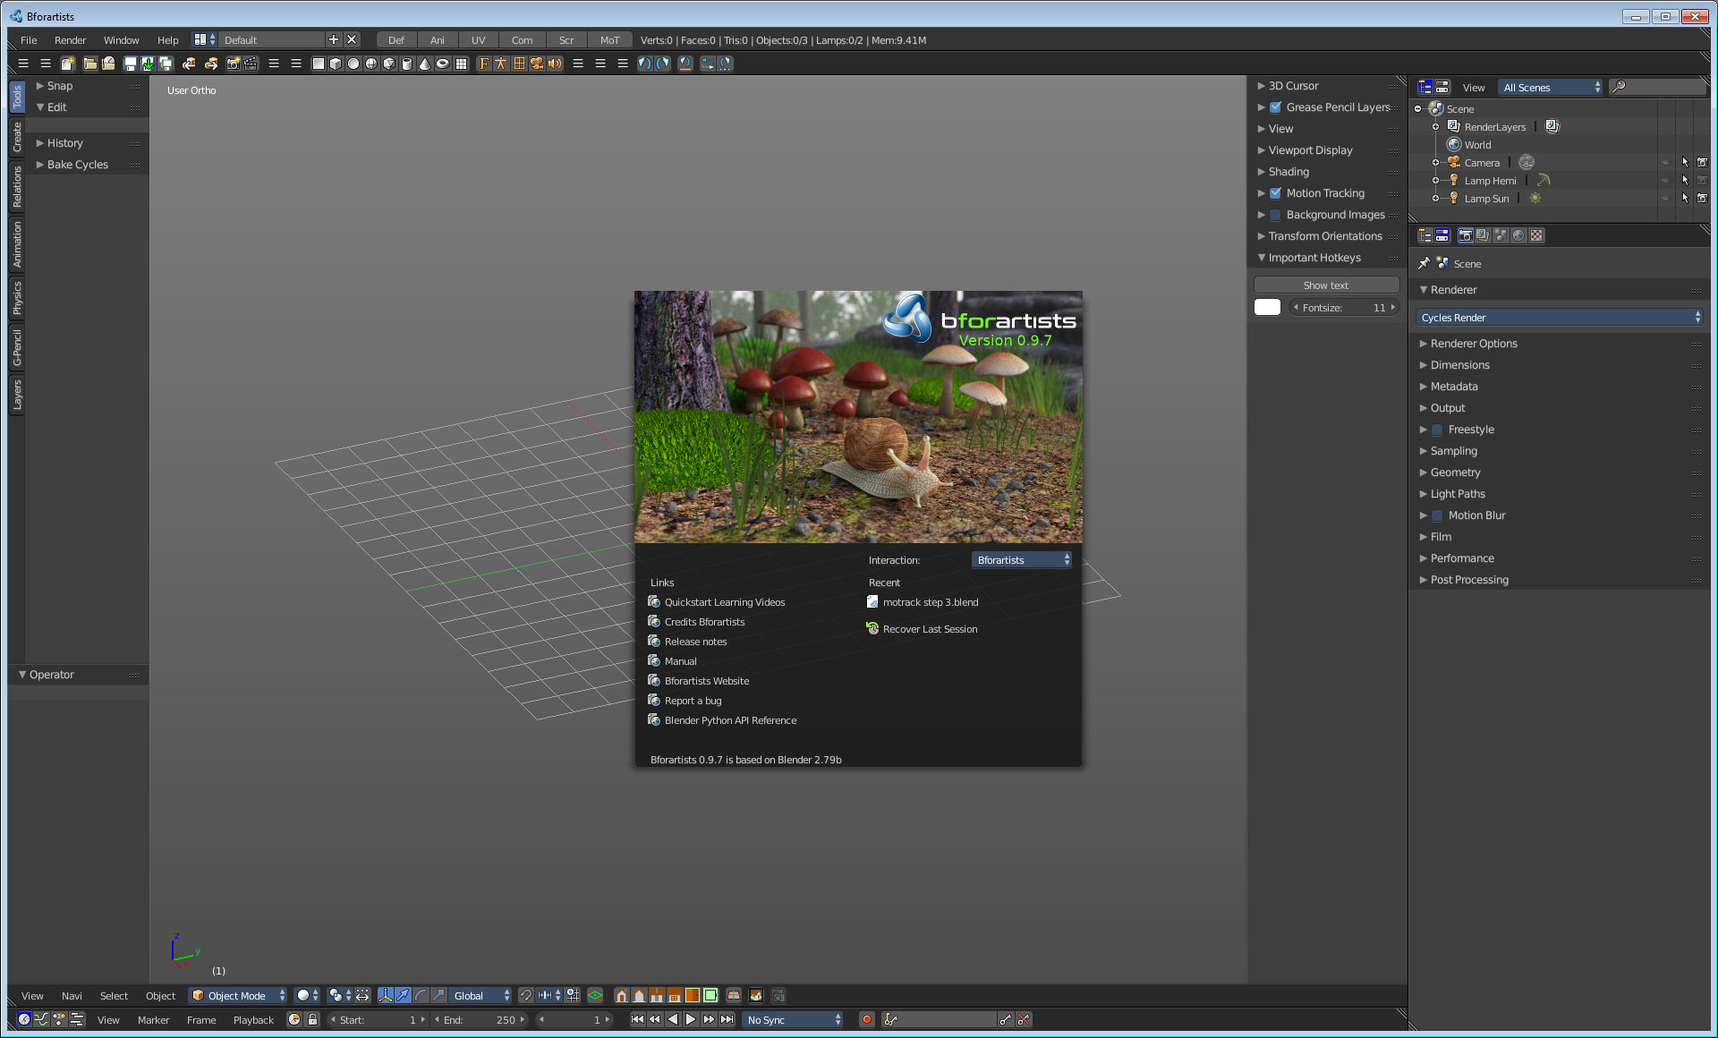Expand the Sampling panel
This screenshot has width=1718, height=1038.
click(x=1453, y=451)
